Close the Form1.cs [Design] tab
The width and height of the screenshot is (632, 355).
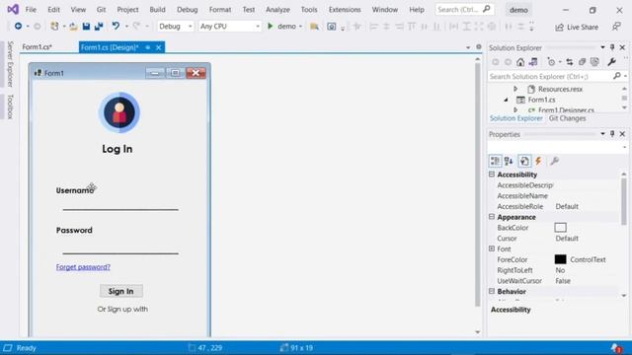(159, 47)
